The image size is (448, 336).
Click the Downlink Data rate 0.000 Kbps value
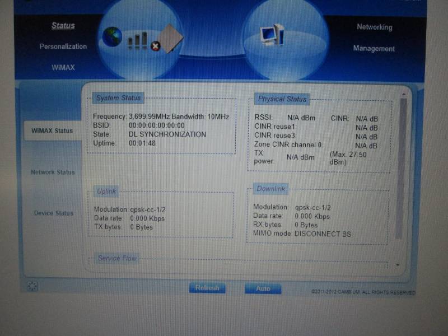click(312, 217)
